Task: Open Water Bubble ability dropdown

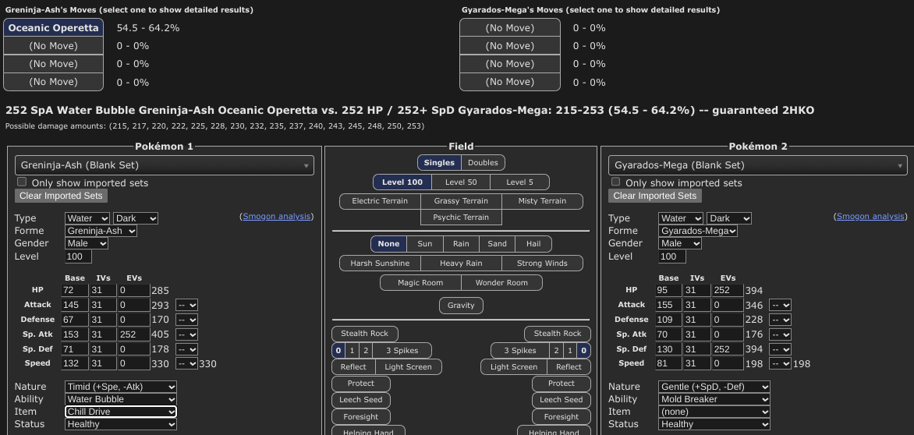Action: coord(121,399)
